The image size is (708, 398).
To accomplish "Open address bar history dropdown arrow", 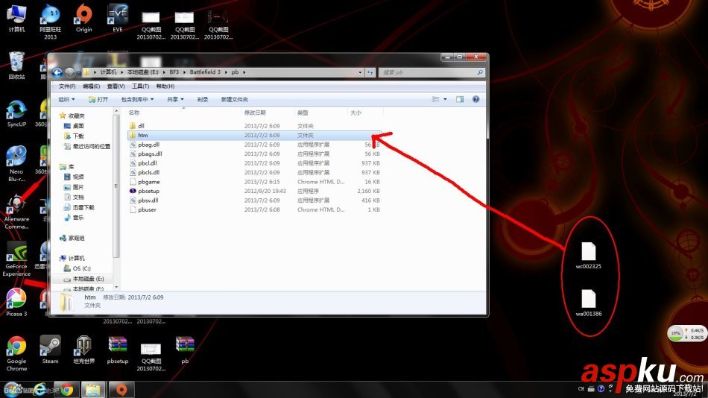I will (360, 72).
